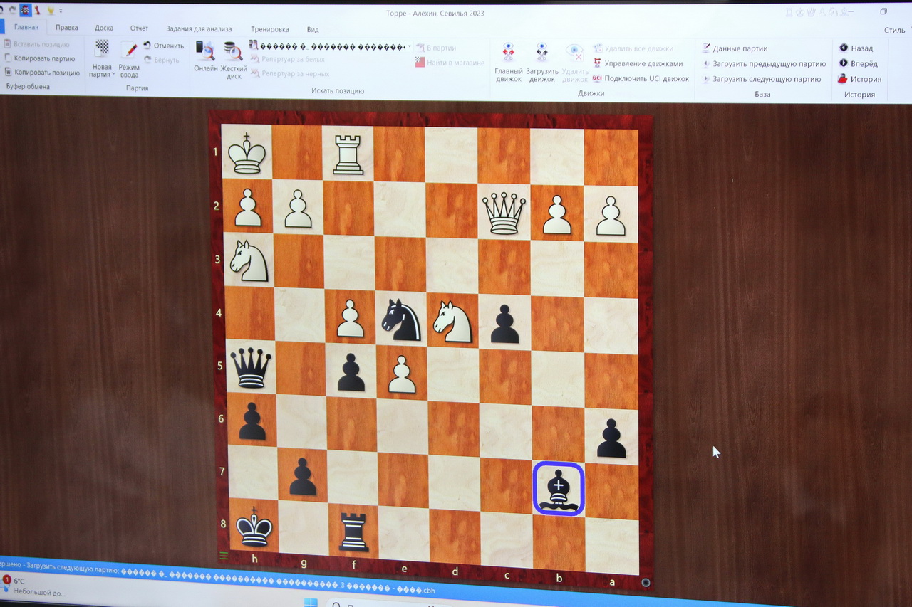The image size is (912, 607).
Task: Click Данные партии
Action: tap(740, 48)
